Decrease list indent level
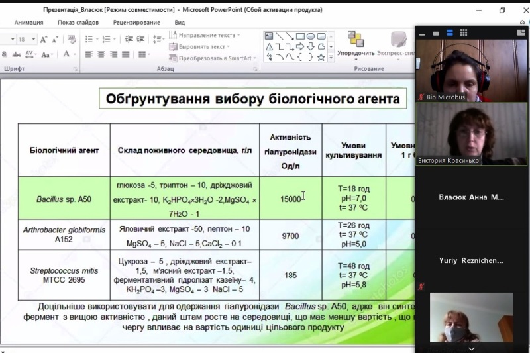This screenshot has height=353, width=530. coord(129,40)
